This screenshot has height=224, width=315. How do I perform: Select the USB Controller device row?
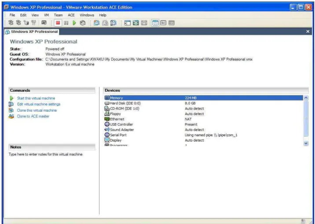204,124
